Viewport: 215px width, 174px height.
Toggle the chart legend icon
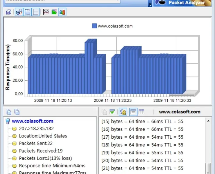coord(27,12)
